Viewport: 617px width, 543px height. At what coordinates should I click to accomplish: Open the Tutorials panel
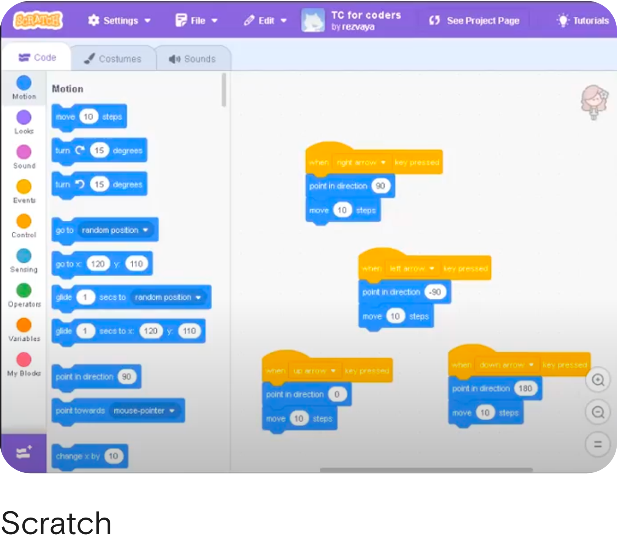[x=583, y=20]
